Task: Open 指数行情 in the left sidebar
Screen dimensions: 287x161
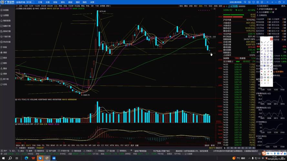Action: [x=6, y=26]
